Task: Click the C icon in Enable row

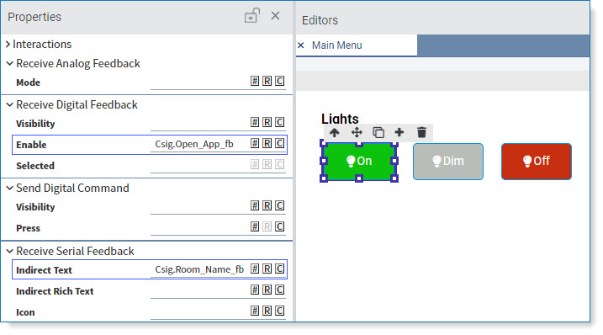Action: tap(279, 143)
